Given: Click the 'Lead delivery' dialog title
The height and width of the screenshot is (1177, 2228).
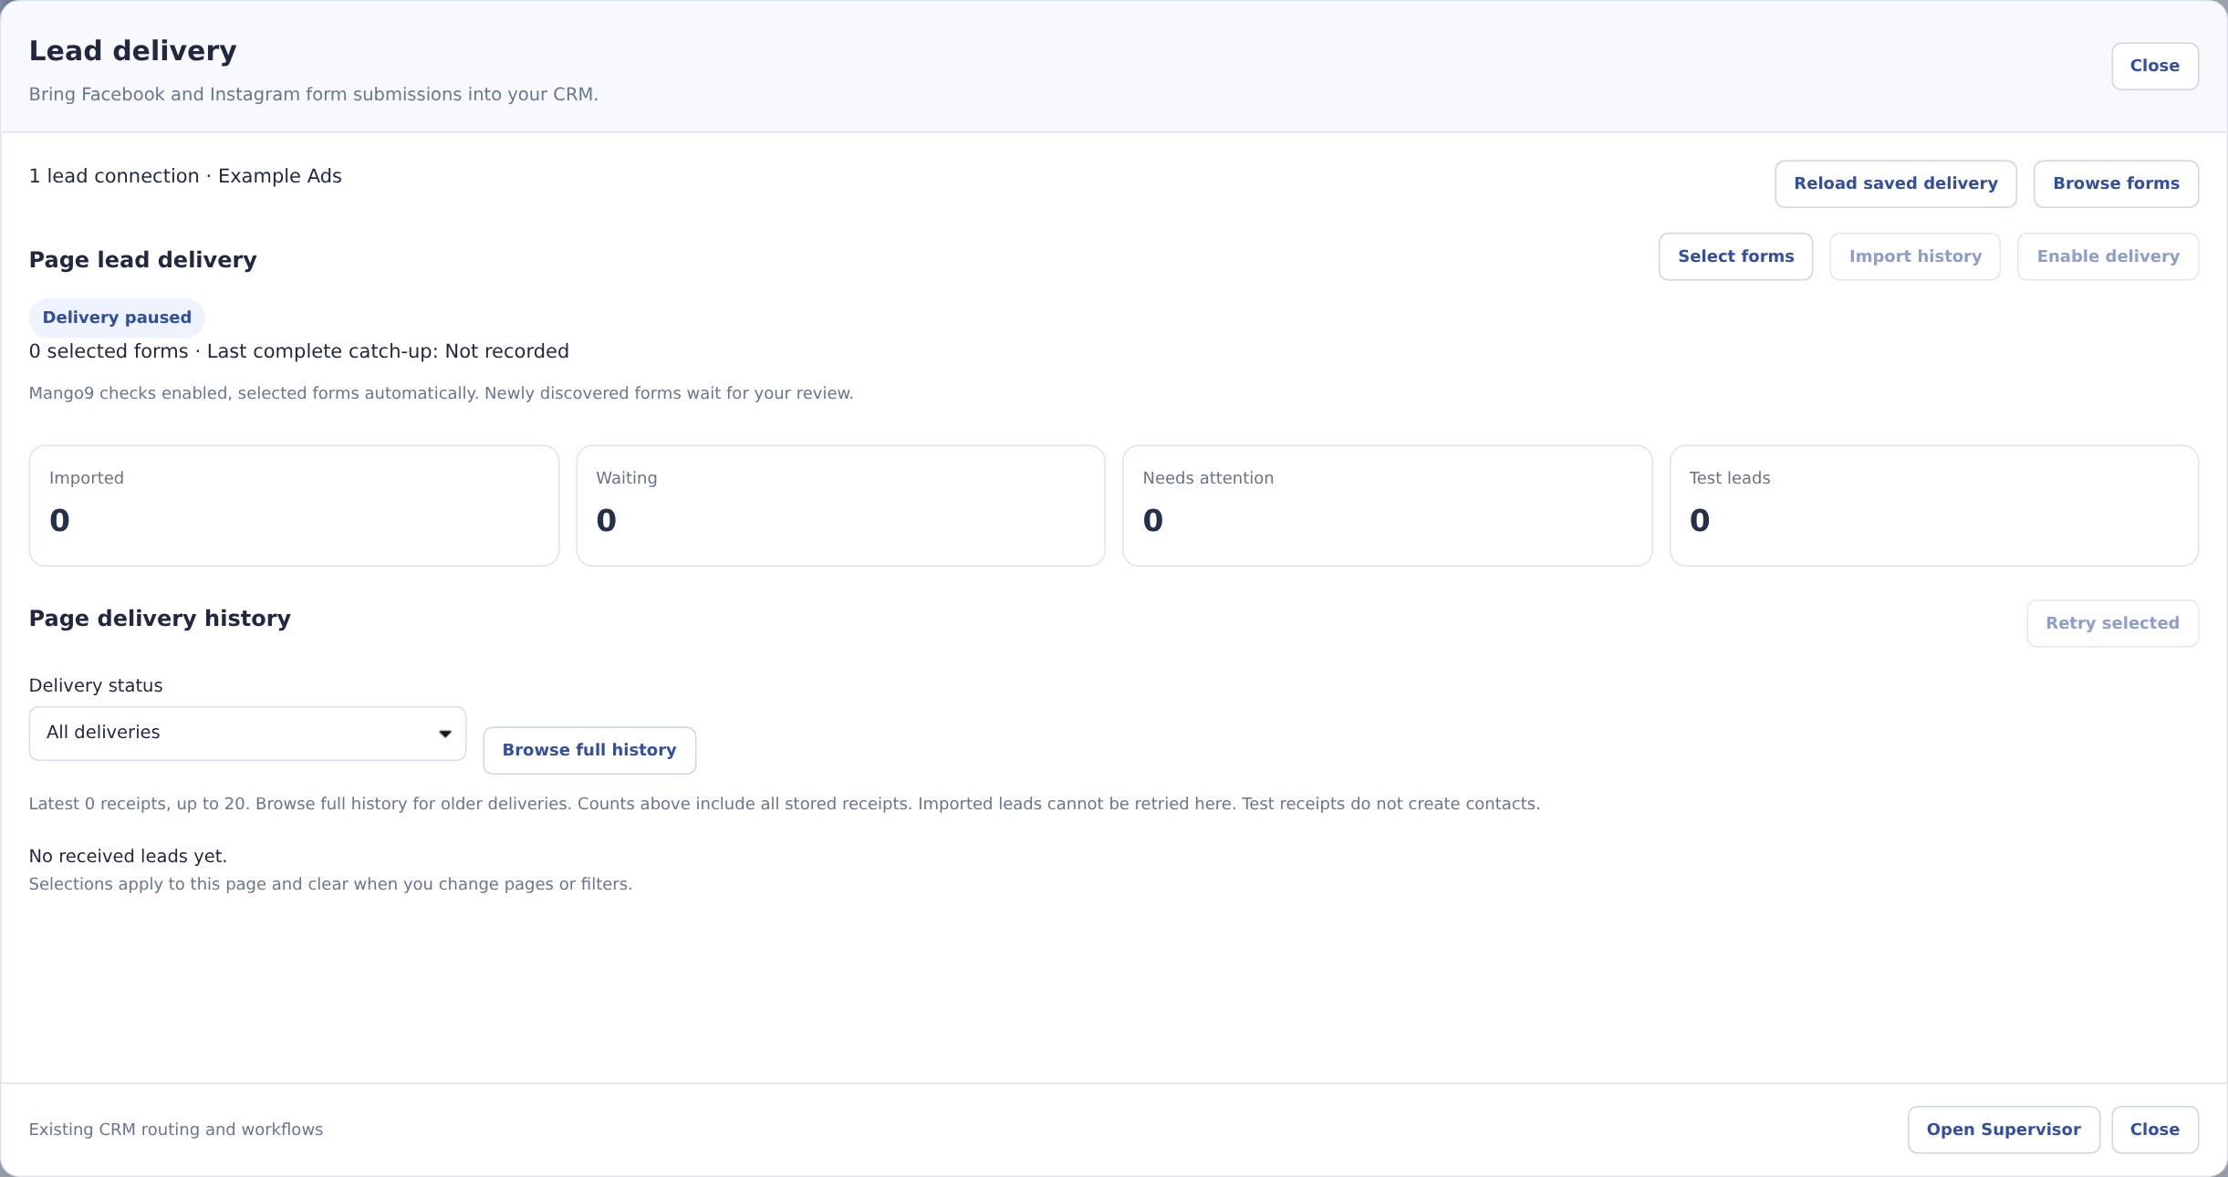Looking at the screenshot, I should [133, 51].
